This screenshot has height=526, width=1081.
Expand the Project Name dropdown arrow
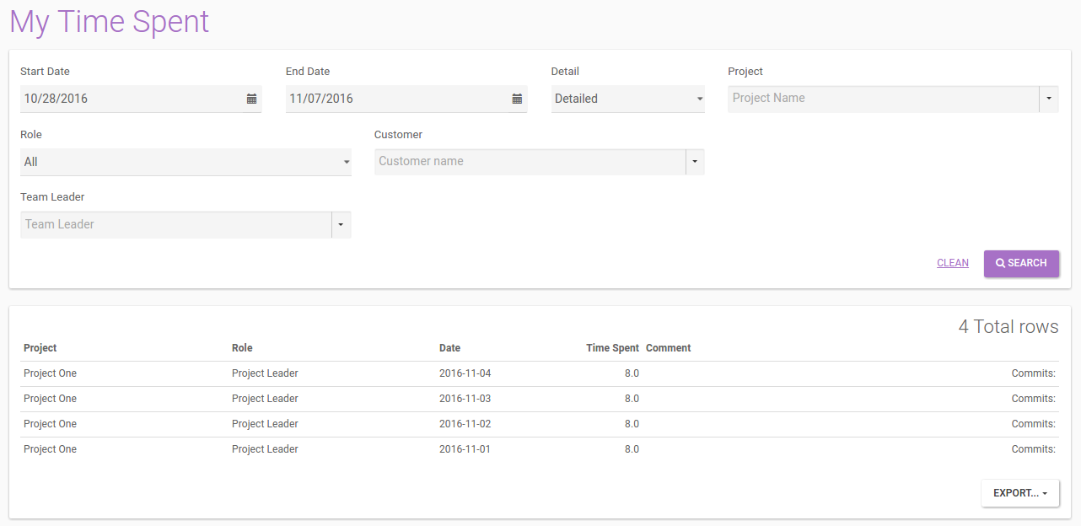1049,99
